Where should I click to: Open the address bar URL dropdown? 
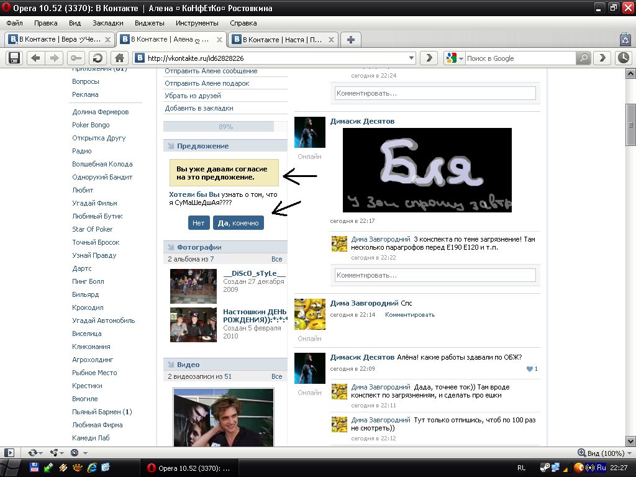click(x=411, y=58)
